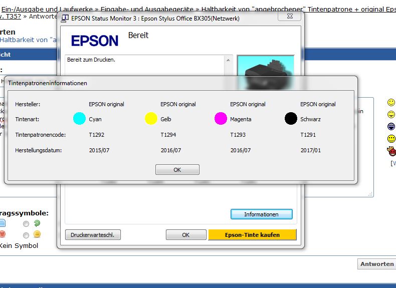The image size is (396, 288).
Task: Click the printer image thumbnail
Action: coord(266,72)
